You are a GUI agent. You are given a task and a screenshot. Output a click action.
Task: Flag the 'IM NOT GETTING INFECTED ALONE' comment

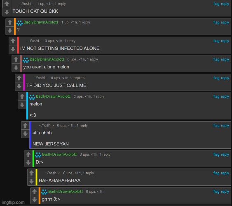[216, 41]
